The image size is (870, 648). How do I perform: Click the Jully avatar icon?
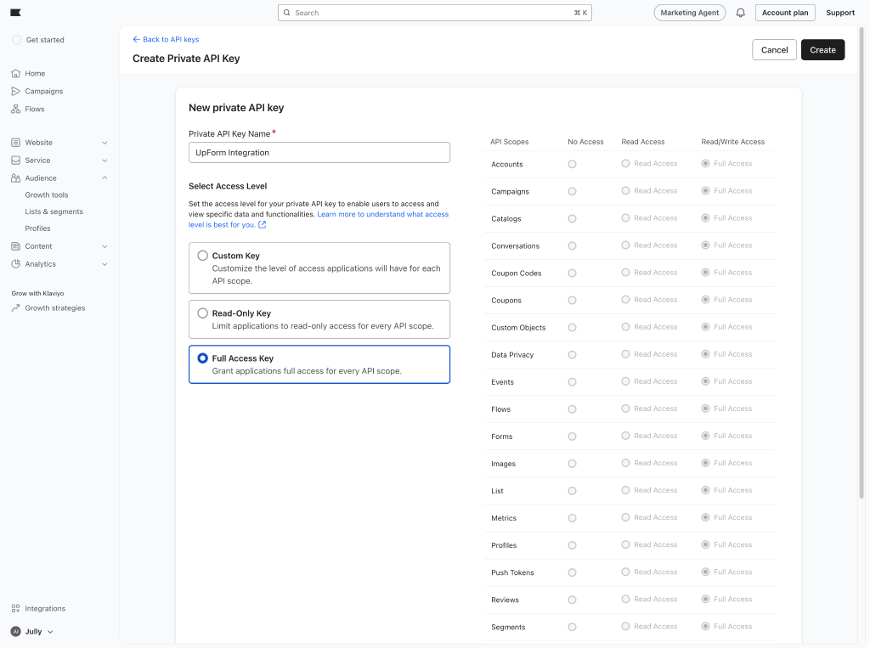tap(15, 631)
